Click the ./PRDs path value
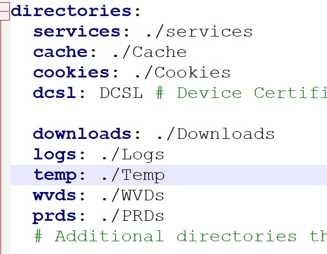327x254 pixels. [x=133, y=216]
